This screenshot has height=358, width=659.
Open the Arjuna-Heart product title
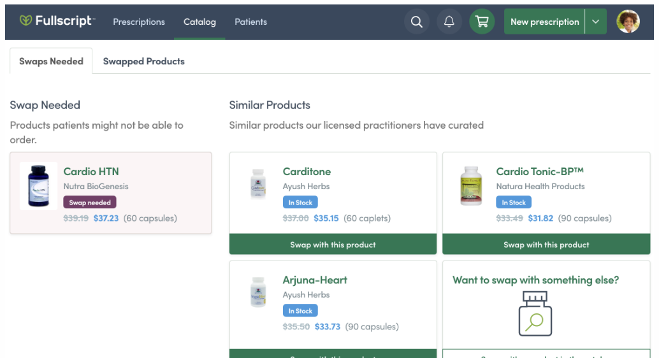[315, 280]
